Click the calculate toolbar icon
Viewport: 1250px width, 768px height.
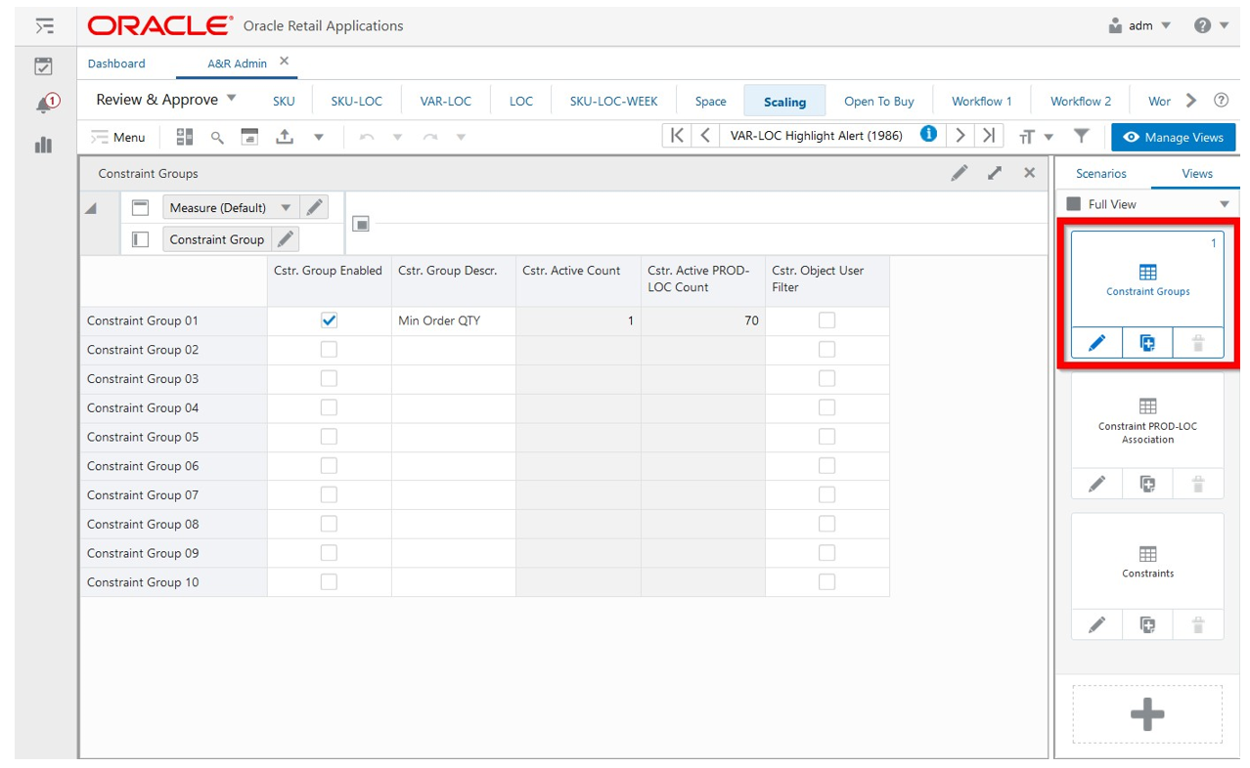point(249,137)
